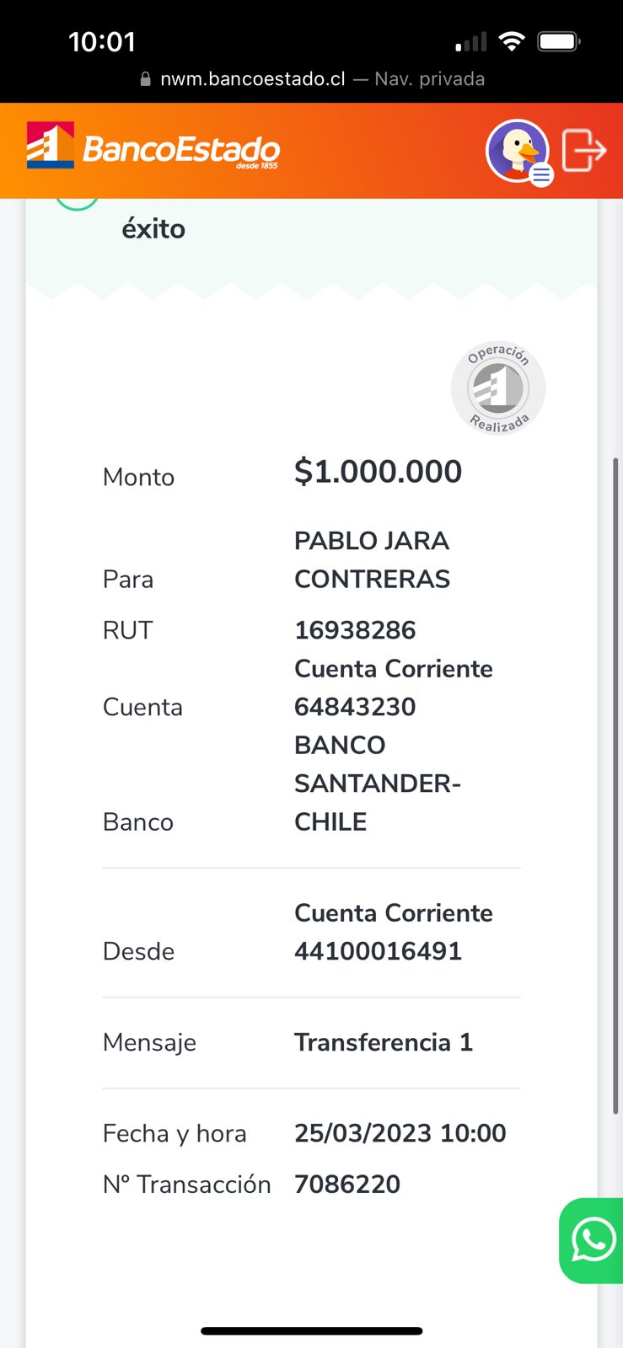This screenshot has width=623, height=1348.
Task: Click the Transferencia 1 message text
Action: tap(384, 1043)
